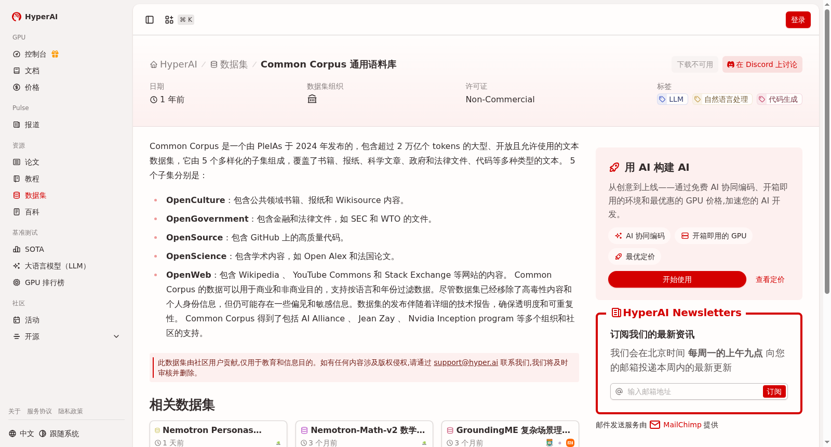Toggle the sidebar panel icon
The width and height of the screenshot is (831, 447).
(150, 20)
